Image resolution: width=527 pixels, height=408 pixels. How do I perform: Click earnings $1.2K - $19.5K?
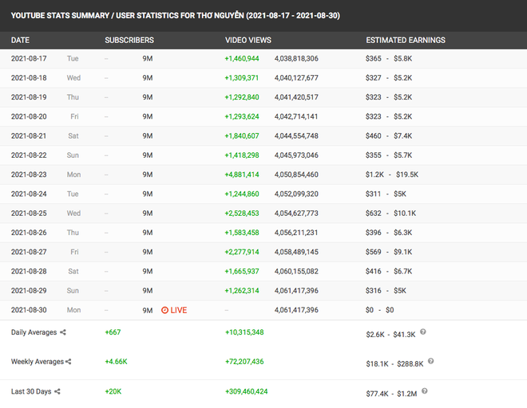(392, 175)
